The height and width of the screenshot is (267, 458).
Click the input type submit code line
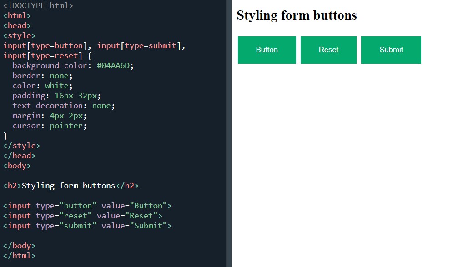[86, 226]
